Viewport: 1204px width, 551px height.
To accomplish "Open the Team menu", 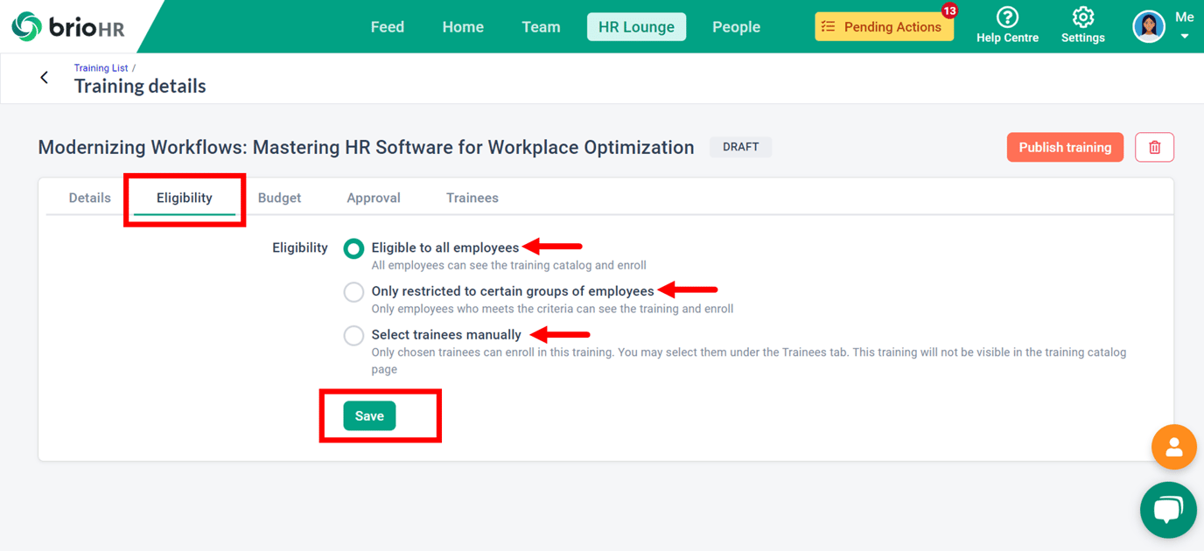I will click(541, 27).
